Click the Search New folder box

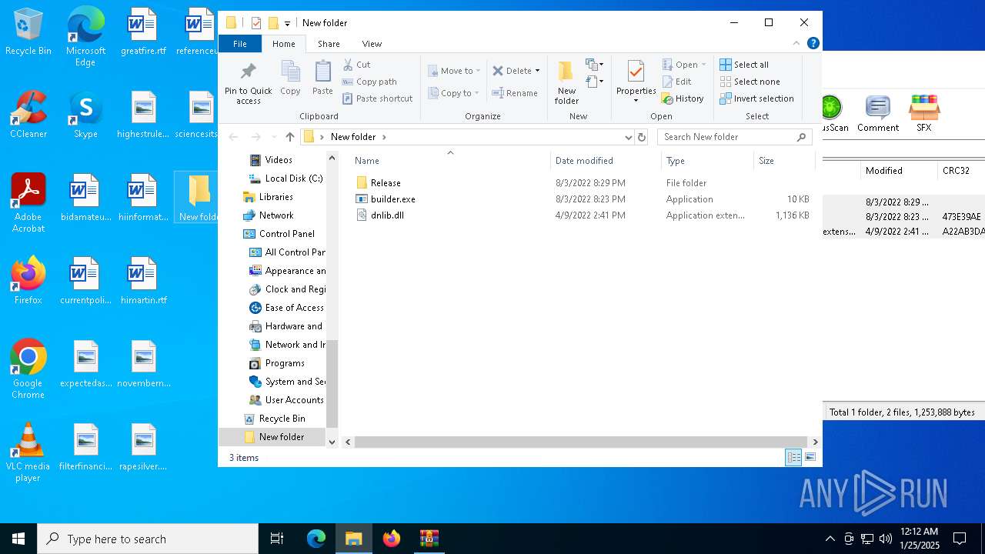click(735, 137)
